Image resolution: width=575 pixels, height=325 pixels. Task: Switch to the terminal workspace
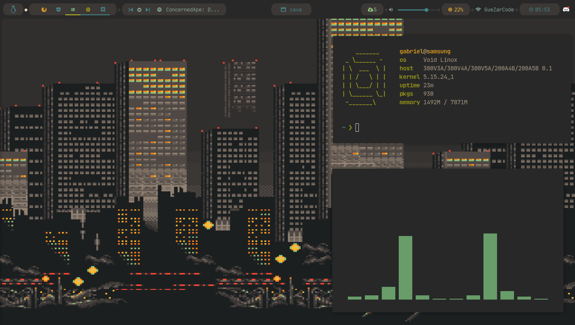click(73, 9)
